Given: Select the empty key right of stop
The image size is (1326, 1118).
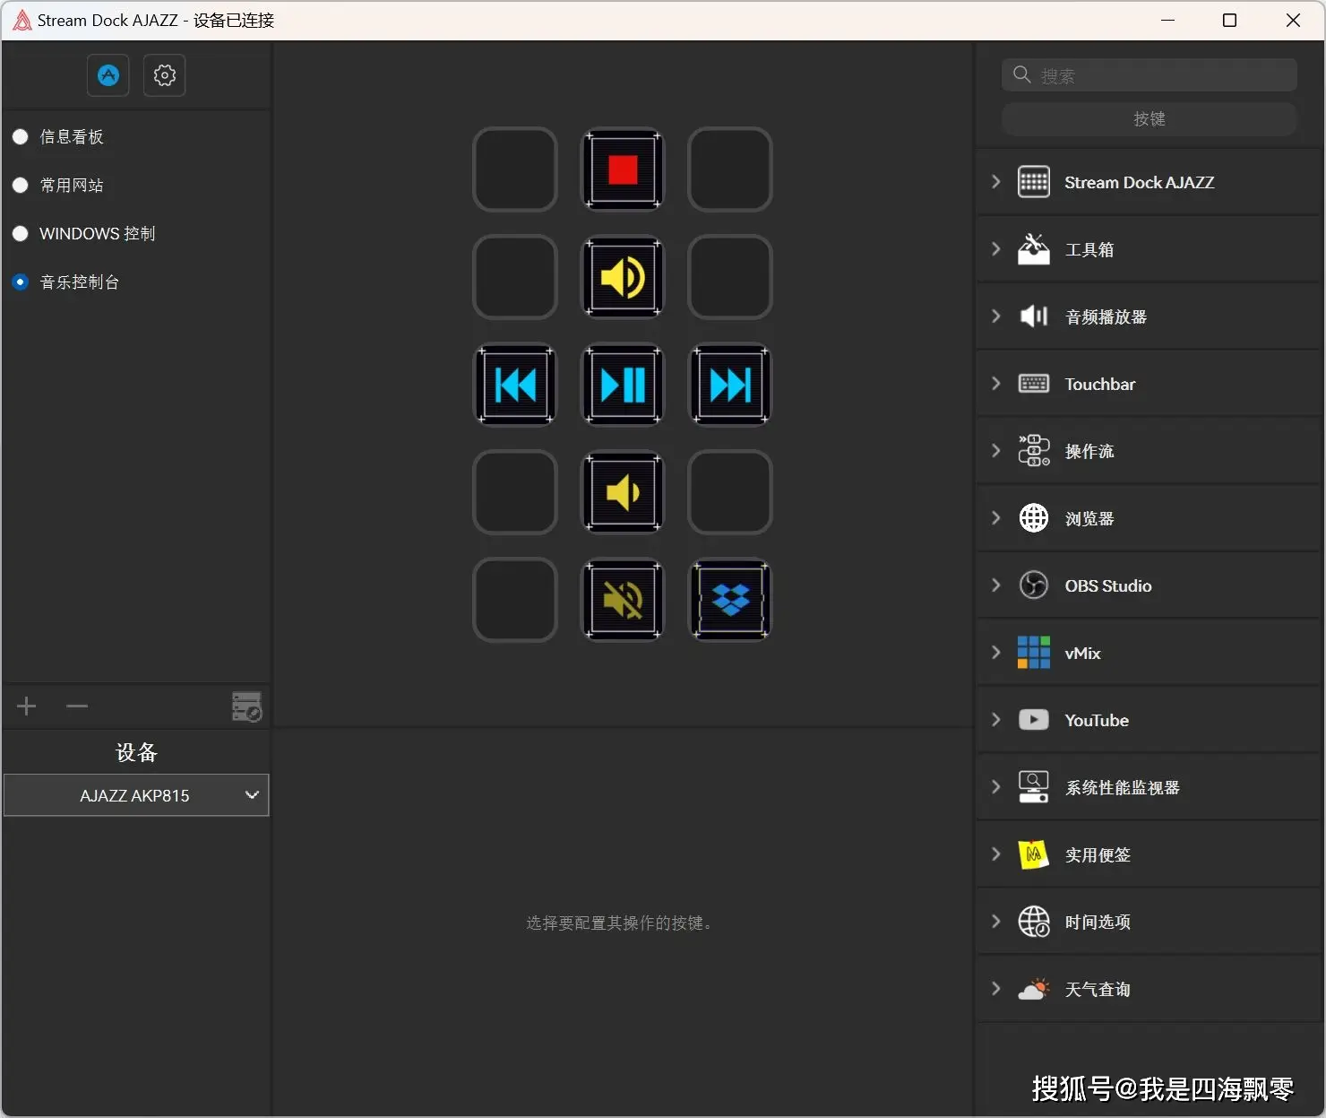Looking at the screenshot, I should [730, 169].
